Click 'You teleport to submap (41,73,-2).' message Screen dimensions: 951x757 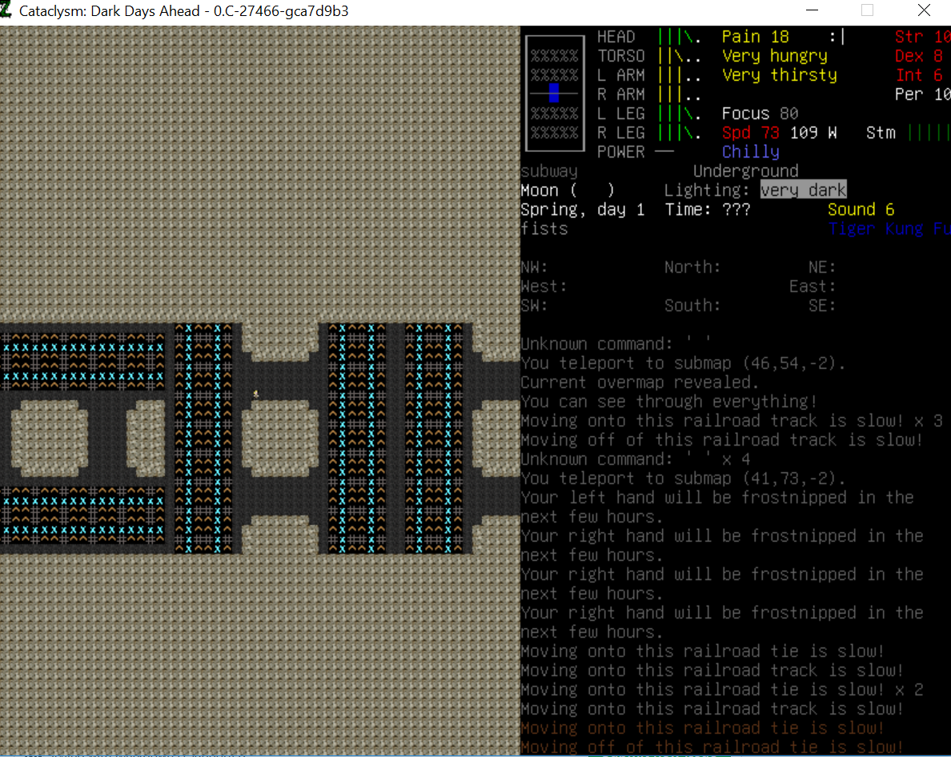point(683,479)
